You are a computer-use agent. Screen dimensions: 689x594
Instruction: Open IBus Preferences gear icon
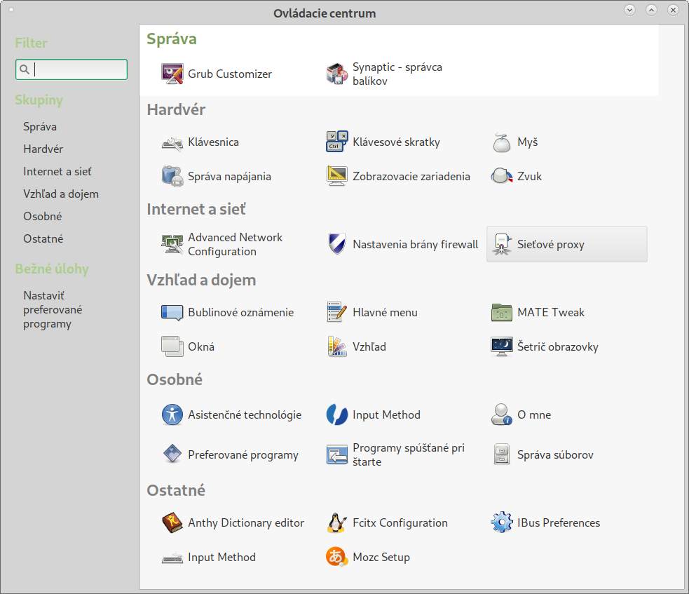point(502,523)
